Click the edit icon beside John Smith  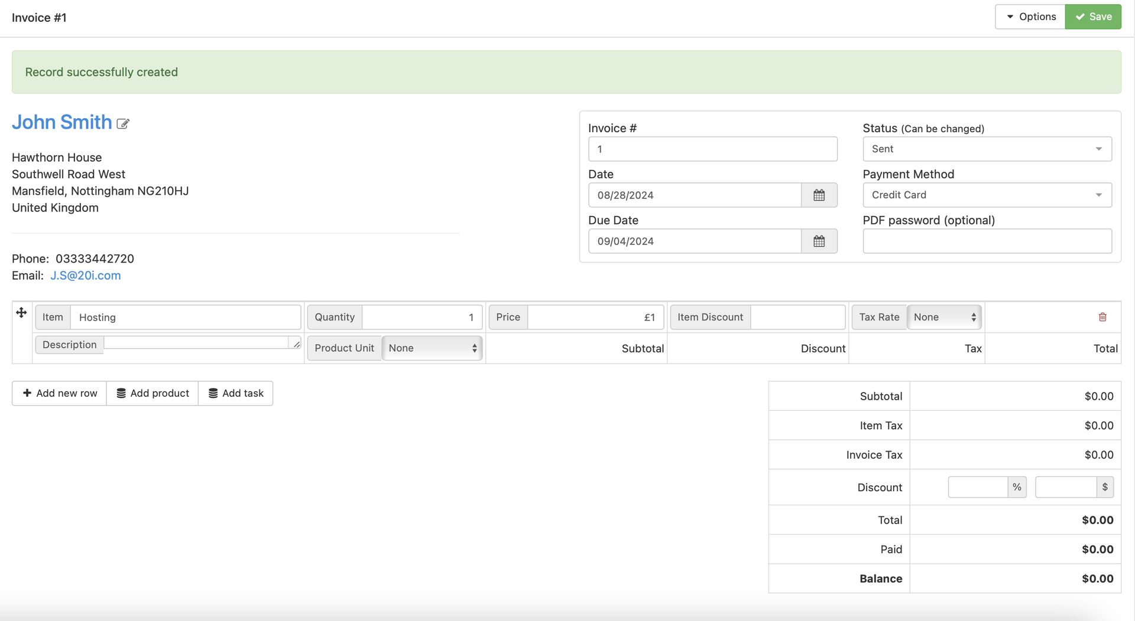click(123, 124)
